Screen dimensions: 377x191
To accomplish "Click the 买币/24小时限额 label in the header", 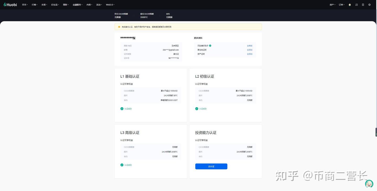I will 121,14.
